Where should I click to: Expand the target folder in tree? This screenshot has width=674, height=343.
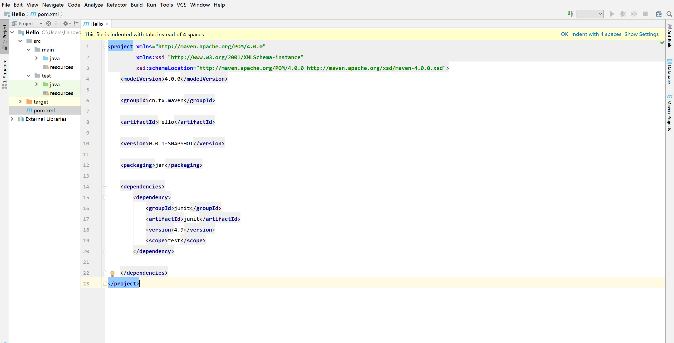(20, 102)
